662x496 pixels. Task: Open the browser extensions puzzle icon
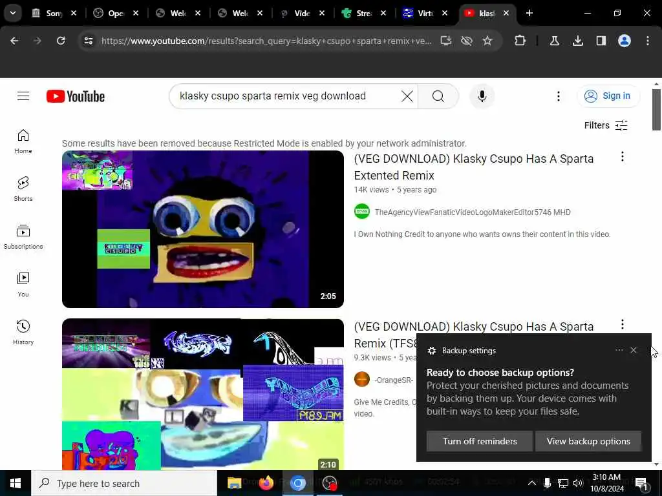[x=520, y=41]
